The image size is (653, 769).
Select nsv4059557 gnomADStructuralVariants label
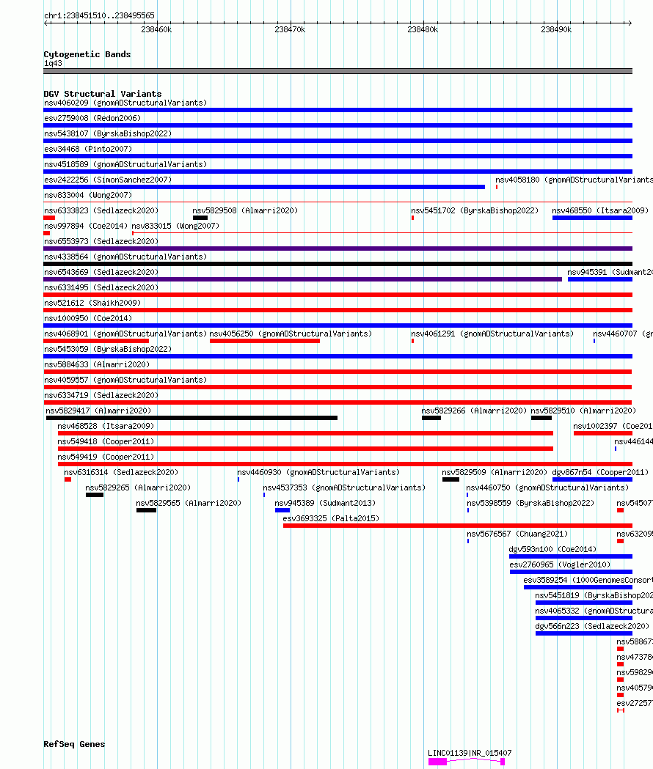coord(125,380)
